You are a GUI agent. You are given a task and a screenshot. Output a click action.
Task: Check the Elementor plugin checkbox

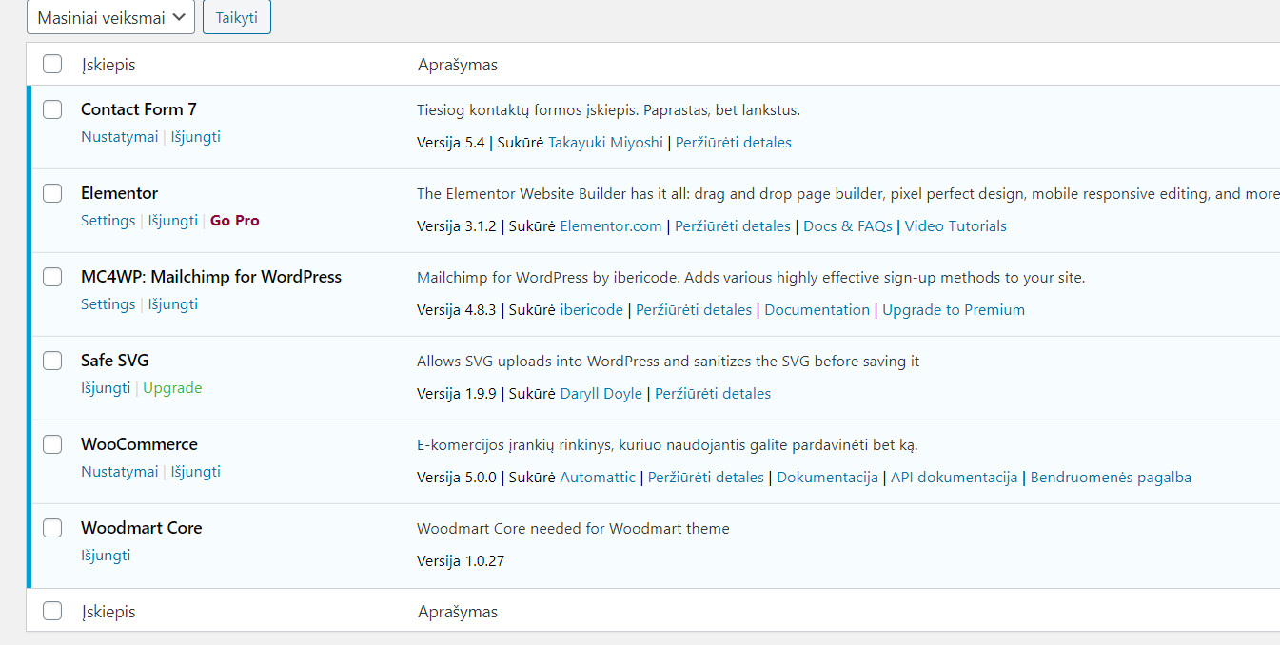[52, 193]
